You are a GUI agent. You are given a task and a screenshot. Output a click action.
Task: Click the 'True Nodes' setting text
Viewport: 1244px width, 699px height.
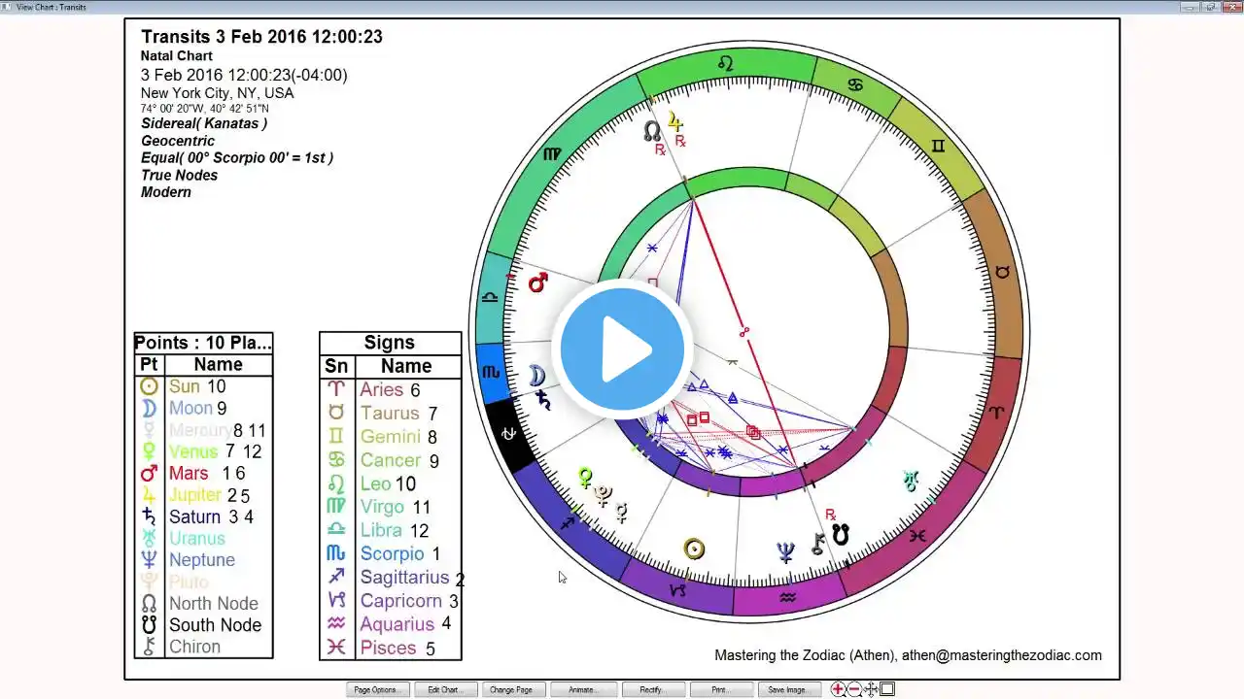180,175
